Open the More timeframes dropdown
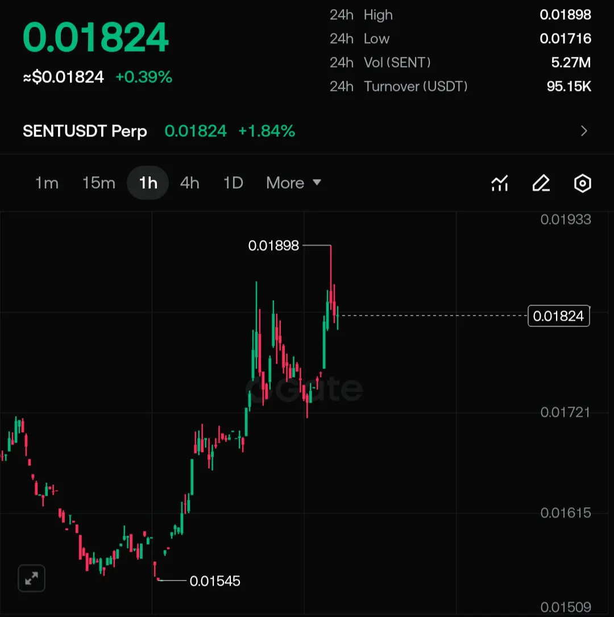 point(293,183)
